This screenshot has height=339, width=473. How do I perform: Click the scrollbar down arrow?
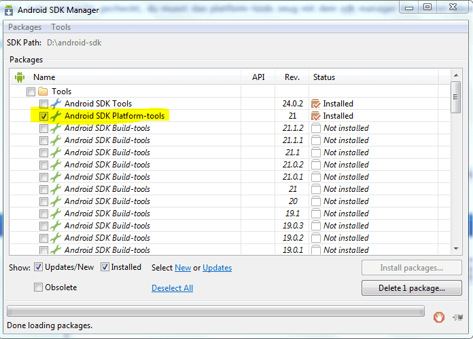[456, 249]
